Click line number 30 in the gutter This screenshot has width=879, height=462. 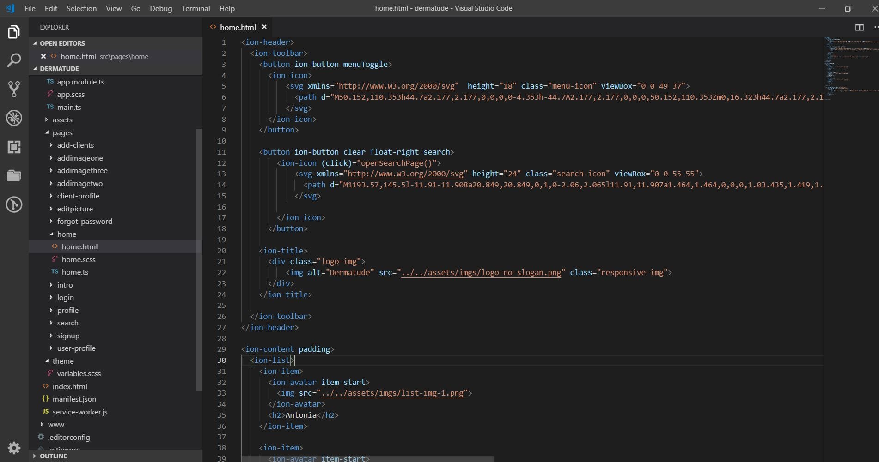221,360
